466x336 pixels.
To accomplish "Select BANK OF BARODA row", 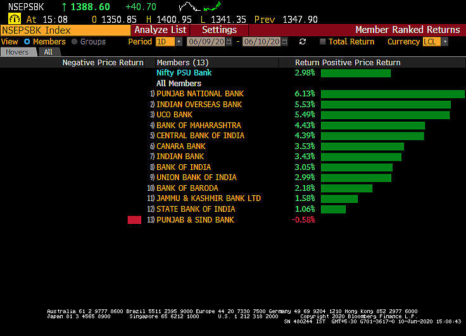I will click(187, 188).
